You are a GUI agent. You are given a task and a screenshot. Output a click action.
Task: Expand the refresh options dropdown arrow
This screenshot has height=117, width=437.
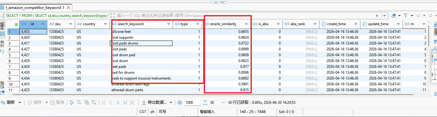(x=20, y=103)
